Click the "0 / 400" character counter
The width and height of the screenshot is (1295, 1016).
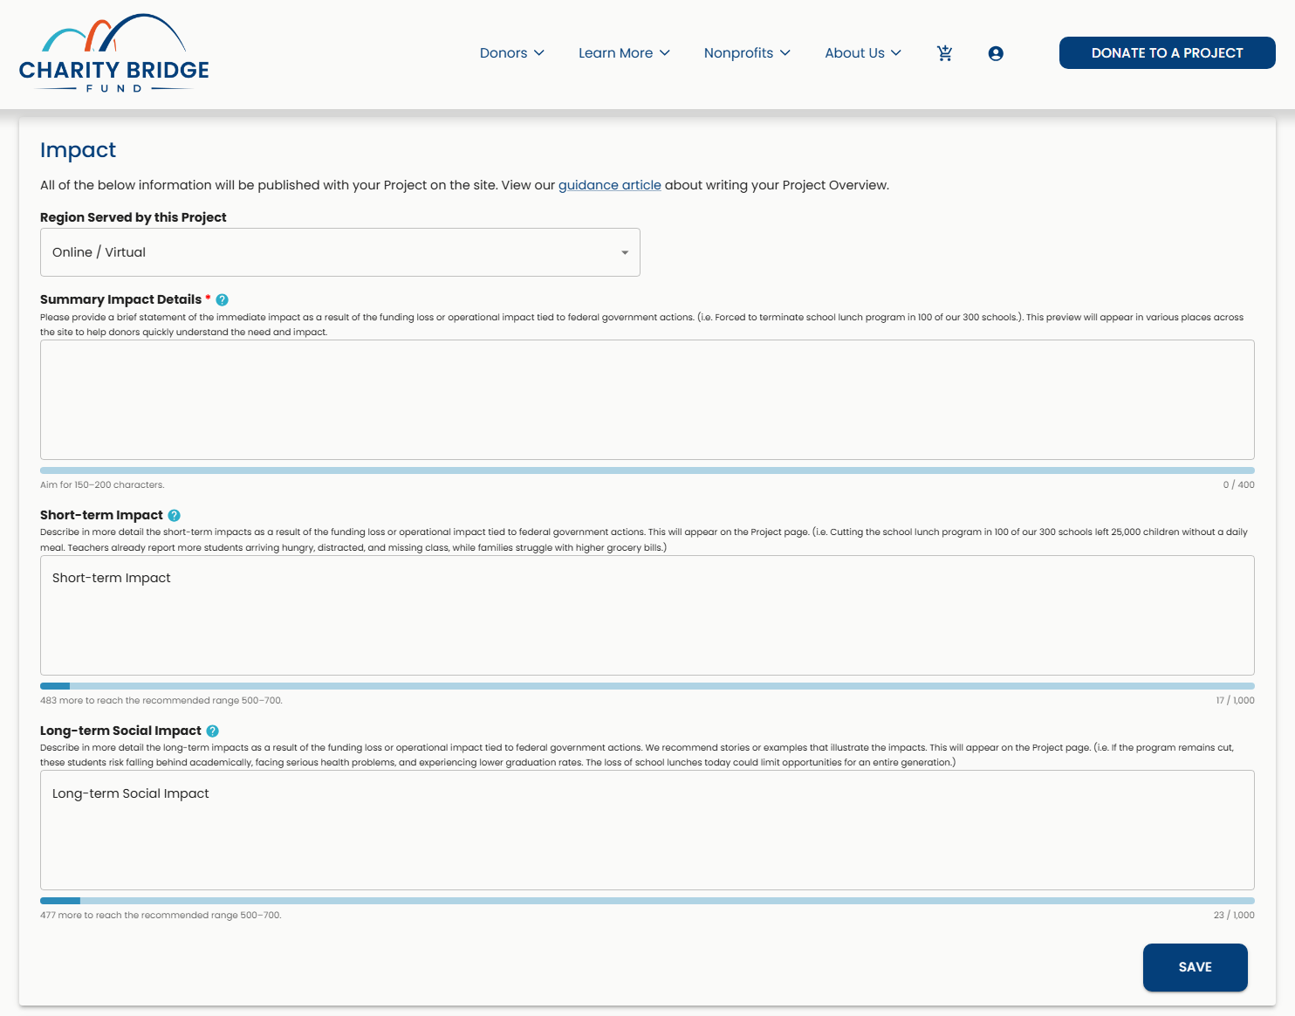tap(1239, 484)
